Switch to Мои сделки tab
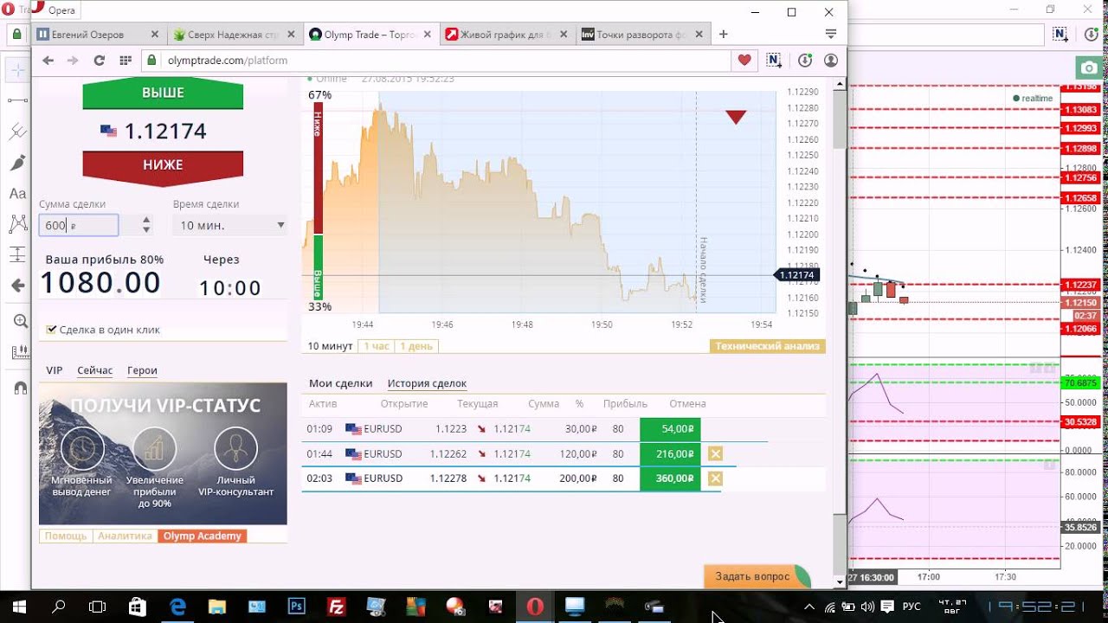 coord(341,383)
